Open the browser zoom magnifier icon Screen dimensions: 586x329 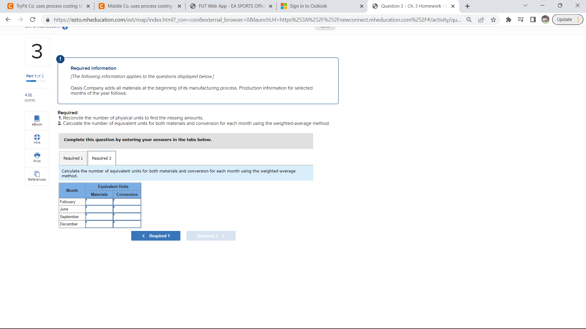(x=469, y=19)
